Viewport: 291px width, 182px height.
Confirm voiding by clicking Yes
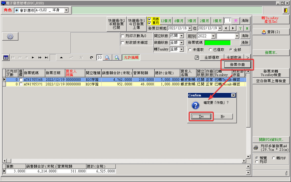[201, 117]
